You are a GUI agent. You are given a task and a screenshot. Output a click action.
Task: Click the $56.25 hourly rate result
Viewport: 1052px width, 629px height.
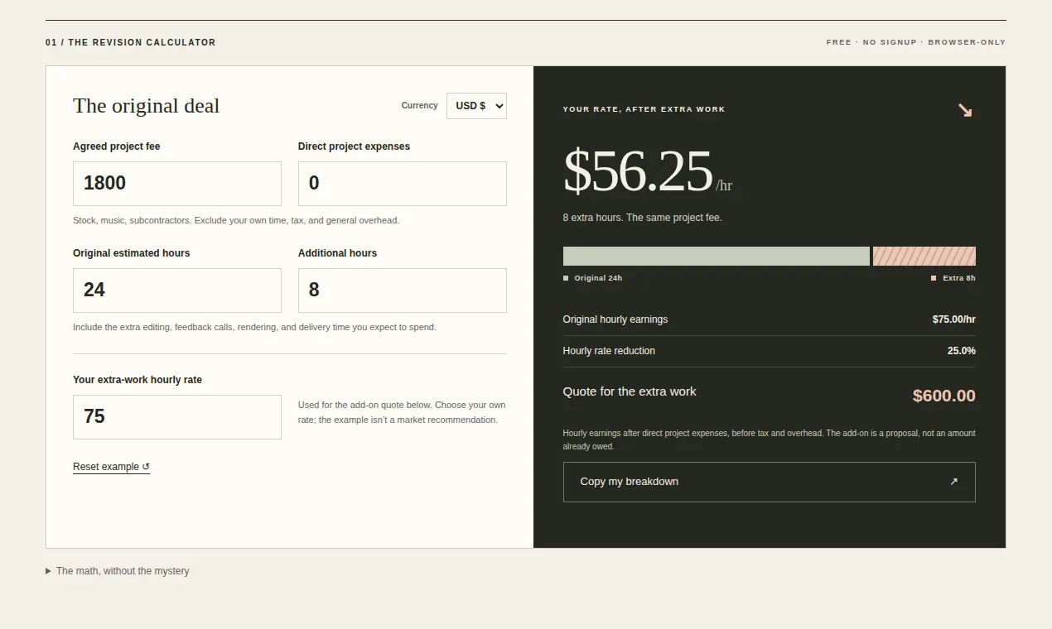638,171
